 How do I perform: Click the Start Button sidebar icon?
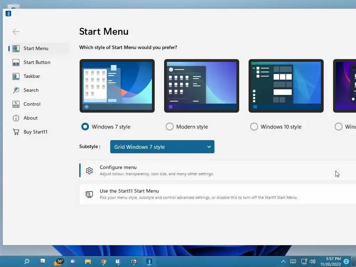click(16, 63)
